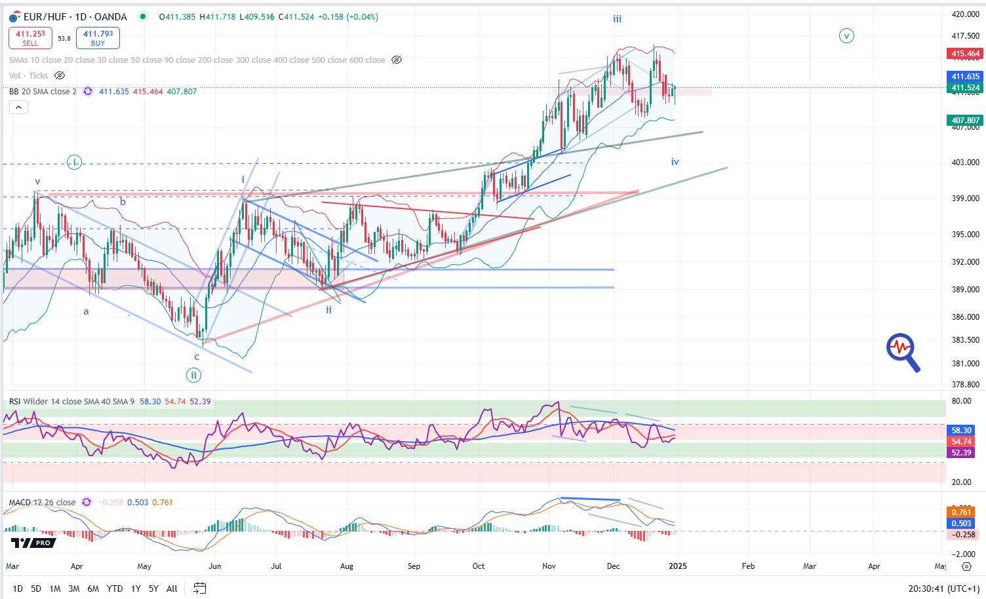The height and width of the screenshot is (599, 986).
Task: Click the BUY 411.793 button
Action: (x=97, y=36)
